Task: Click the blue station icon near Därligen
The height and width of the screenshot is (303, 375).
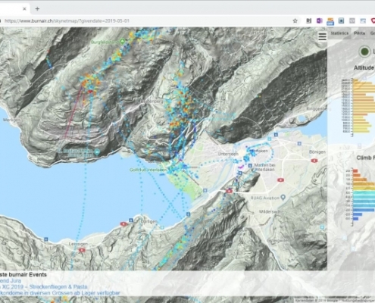Action: [131, 220]
